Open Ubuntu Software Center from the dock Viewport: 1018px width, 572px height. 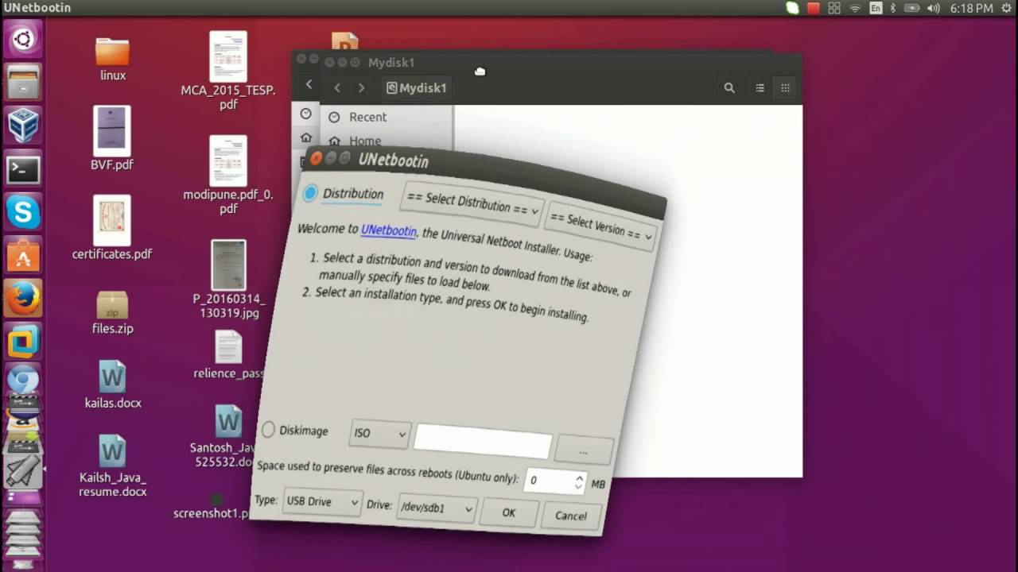pyautogui.click(x=23, y=256)
